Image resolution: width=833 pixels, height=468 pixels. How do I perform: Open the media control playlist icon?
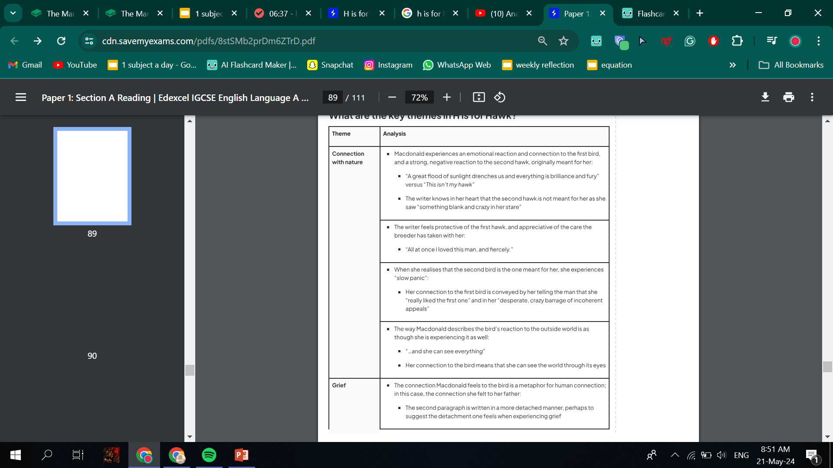pyautogui.click(x=772, y=41)
